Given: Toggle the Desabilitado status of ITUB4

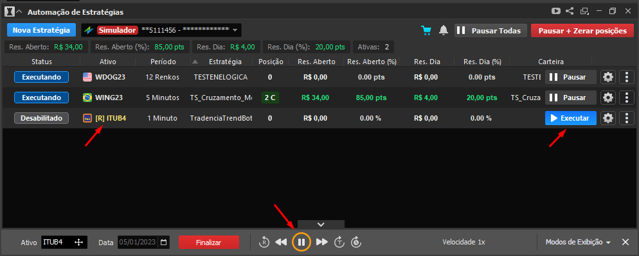Looking at the screenshot, I should (x=42, y=119).
